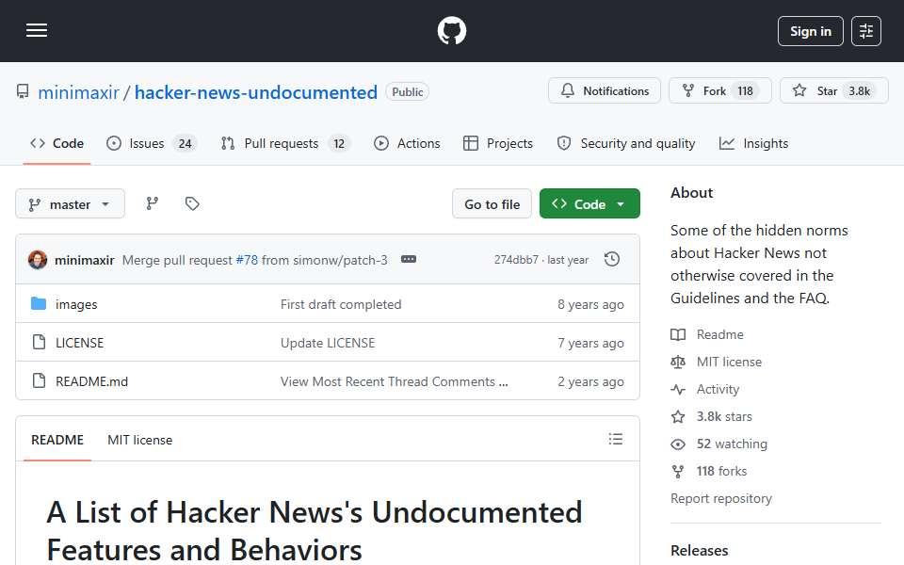Select the MIT license tab
Image resolution: width=904 pixels, height=565 pixels.
pos(139,440)
